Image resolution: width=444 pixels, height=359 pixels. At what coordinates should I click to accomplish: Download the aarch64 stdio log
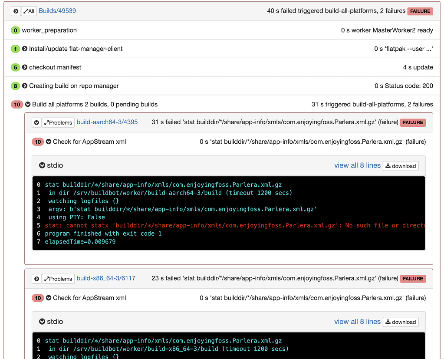click(x=400, y=166)
